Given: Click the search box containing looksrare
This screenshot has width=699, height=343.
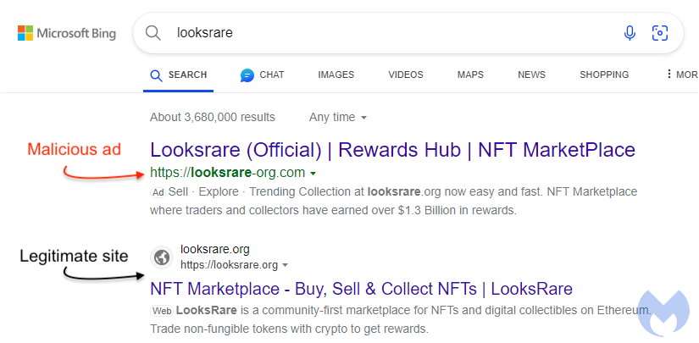Looking at the screenshot, I should (408, 33).
